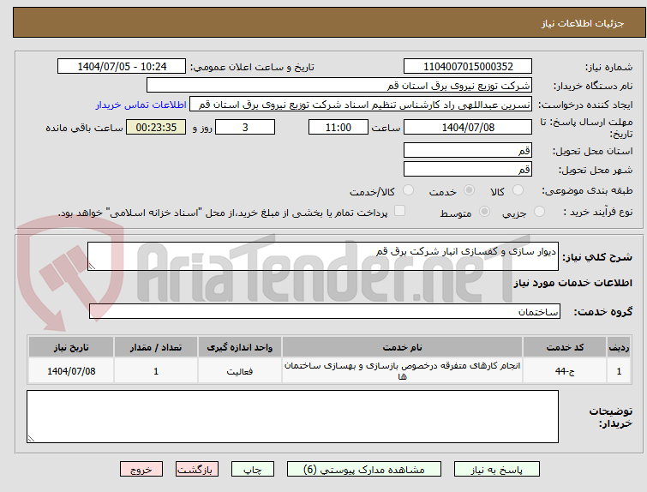Click the announcement date field 1404/07/05 - 10:24
This screenshot has width=647, height=492.
pyautogui.click(x=122, y=67)
